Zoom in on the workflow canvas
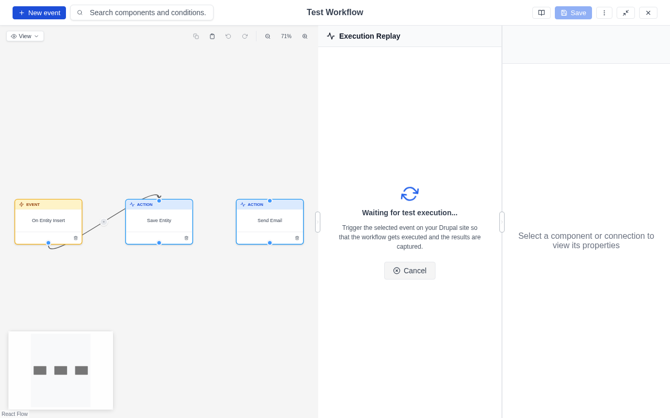Screen dimensions: 670x418 coord(305,36)
